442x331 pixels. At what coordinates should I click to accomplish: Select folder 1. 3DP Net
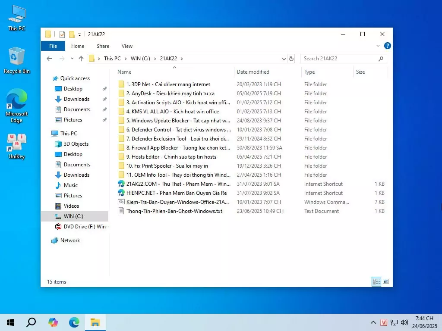(x=168, y=84)
